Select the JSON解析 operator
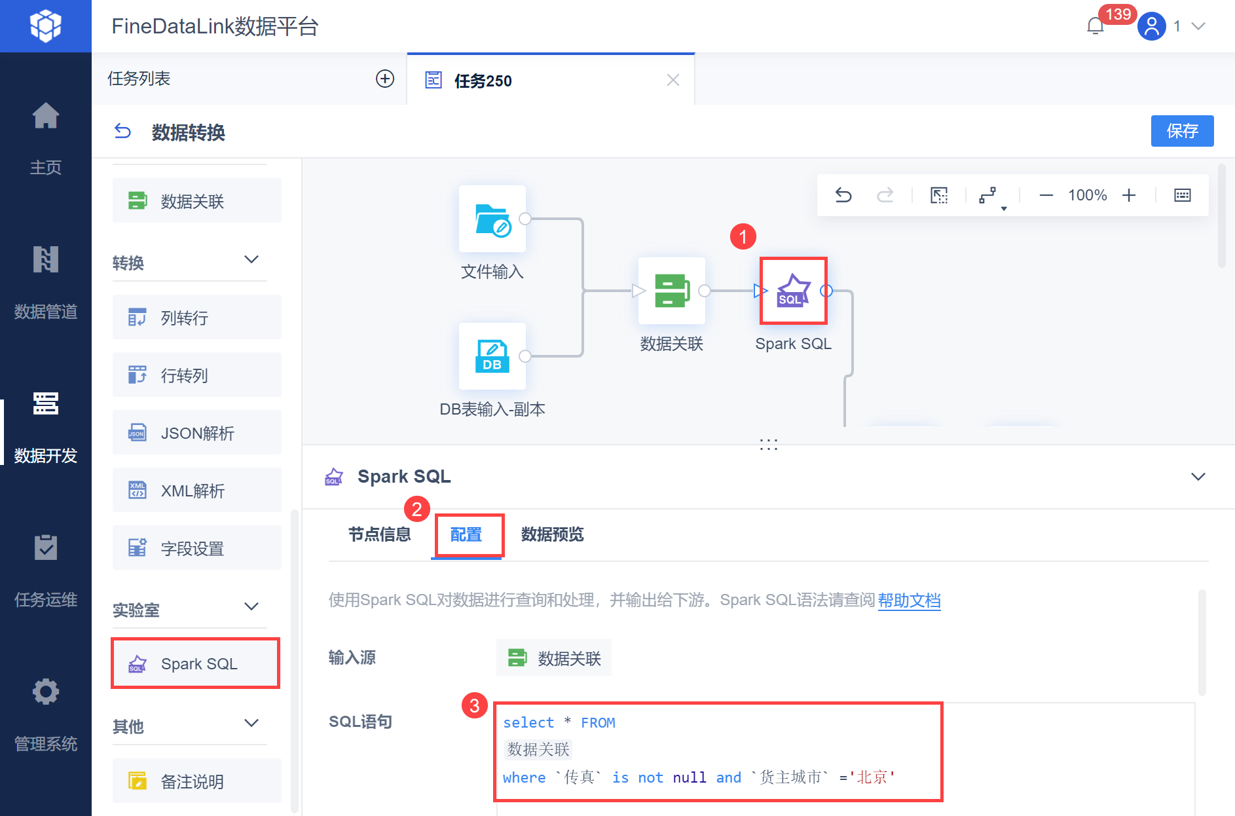 click(197, 433)
